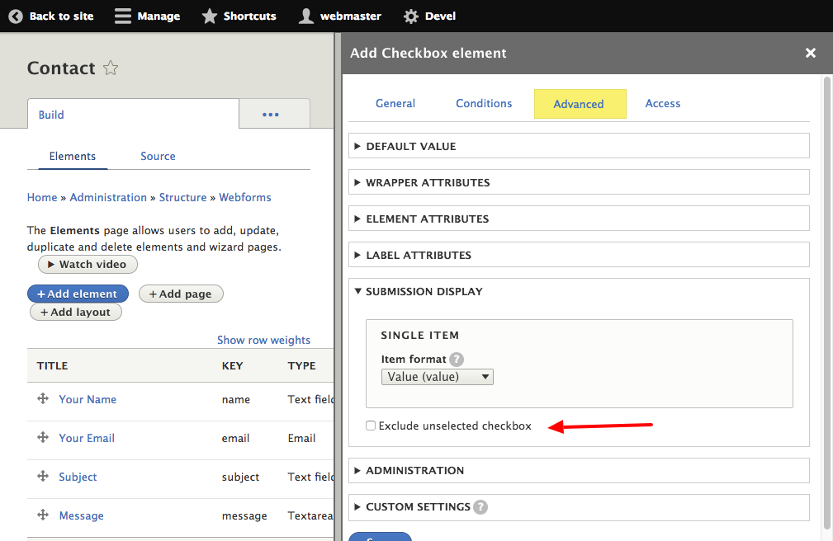Add Contact to shortcuts via star icon
This screenshot has height=541, width=833.
click(111, 68)
